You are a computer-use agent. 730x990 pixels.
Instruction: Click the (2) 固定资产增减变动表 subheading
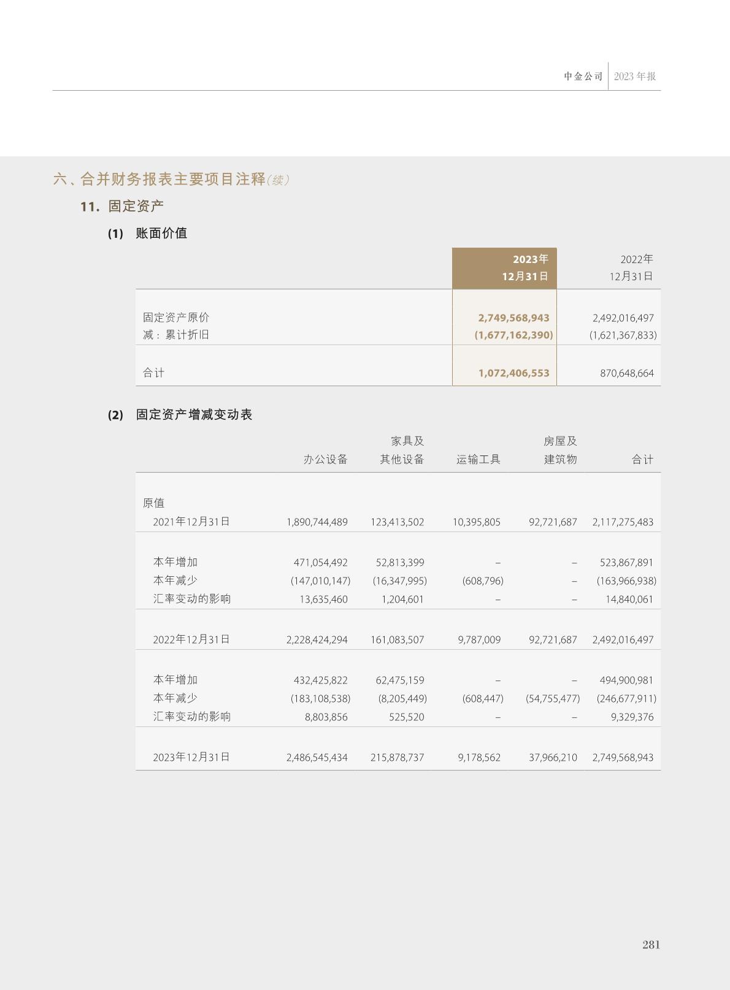pos(180,415)
